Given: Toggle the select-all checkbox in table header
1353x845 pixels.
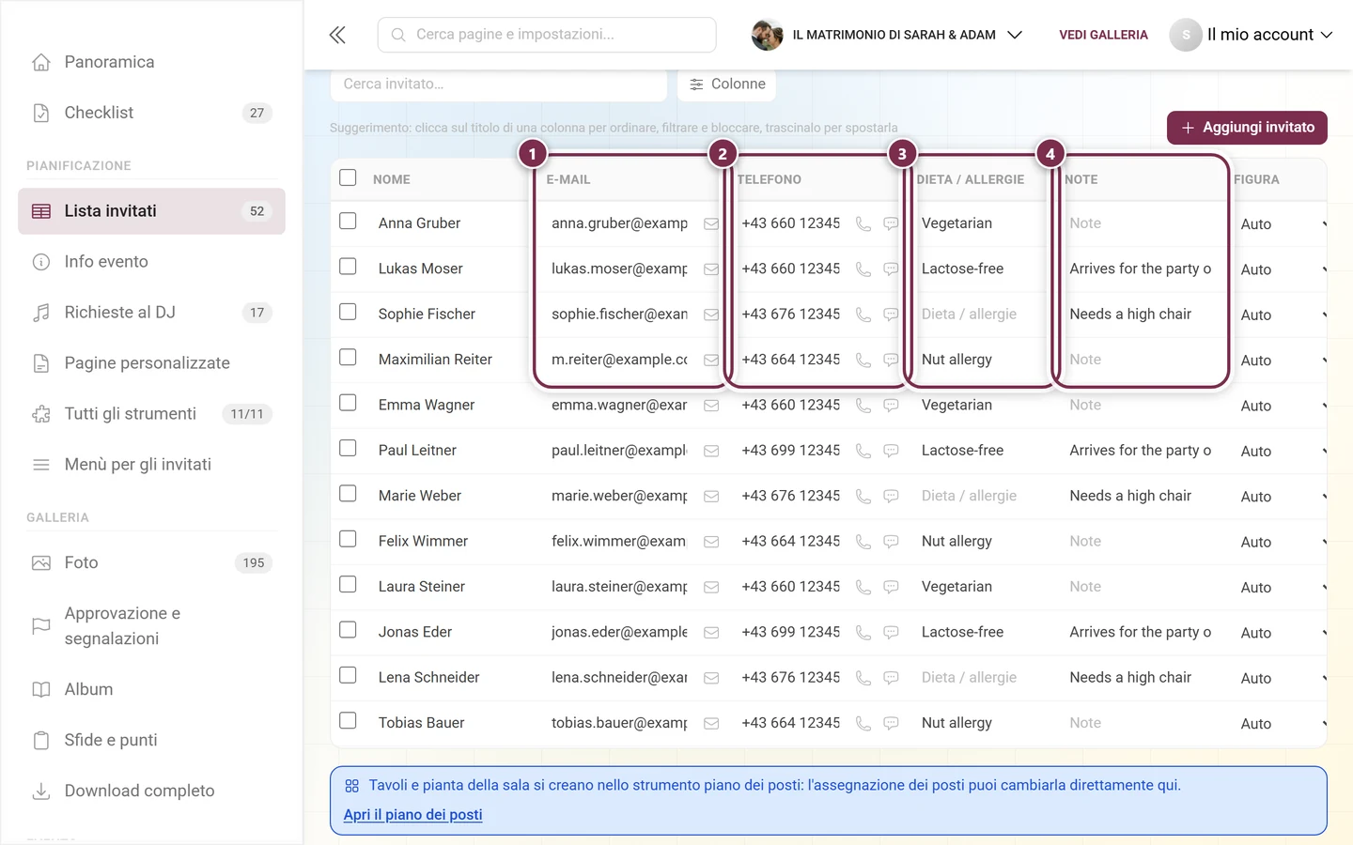Looking at the screenshot, I should coord(348,177).
